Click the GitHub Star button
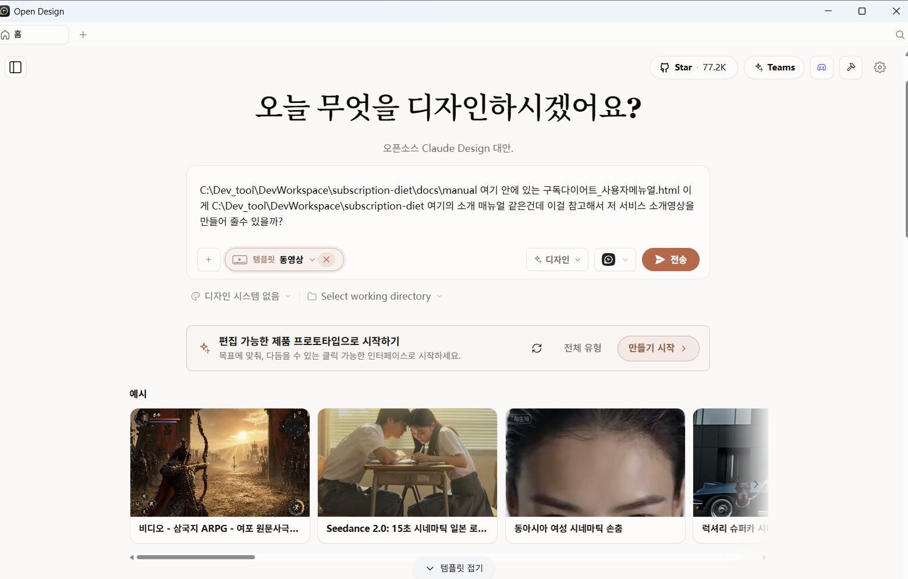908x579 pixels. (693, 68)
